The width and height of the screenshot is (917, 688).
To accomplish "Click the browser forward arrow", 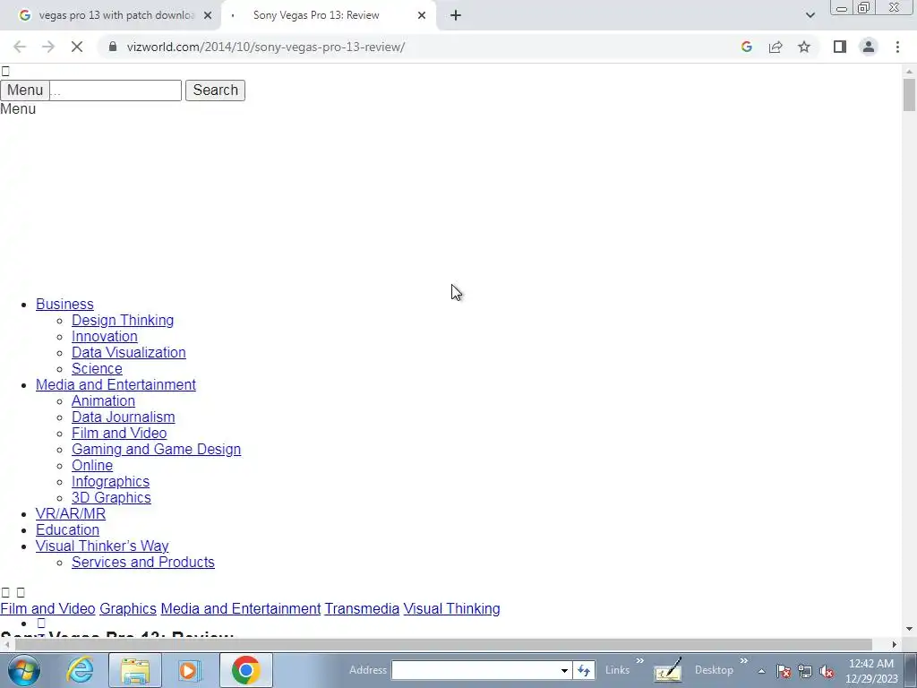I will [48, 47].
